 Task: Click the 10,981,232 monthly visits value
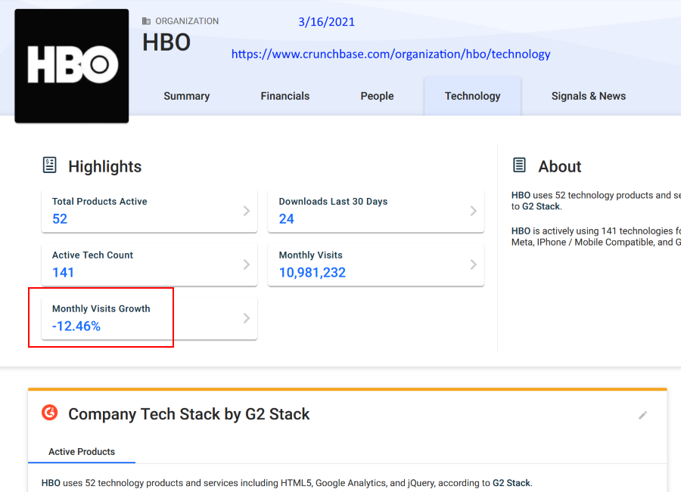coord(313,273)
